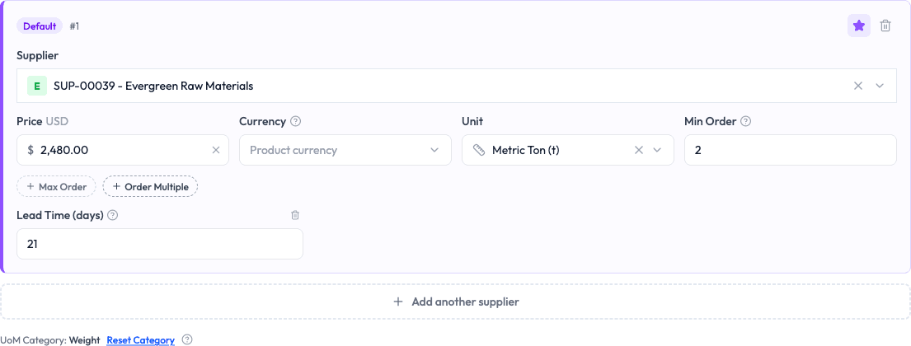Expand the Unit dropdown chevron

click(657, 150)
